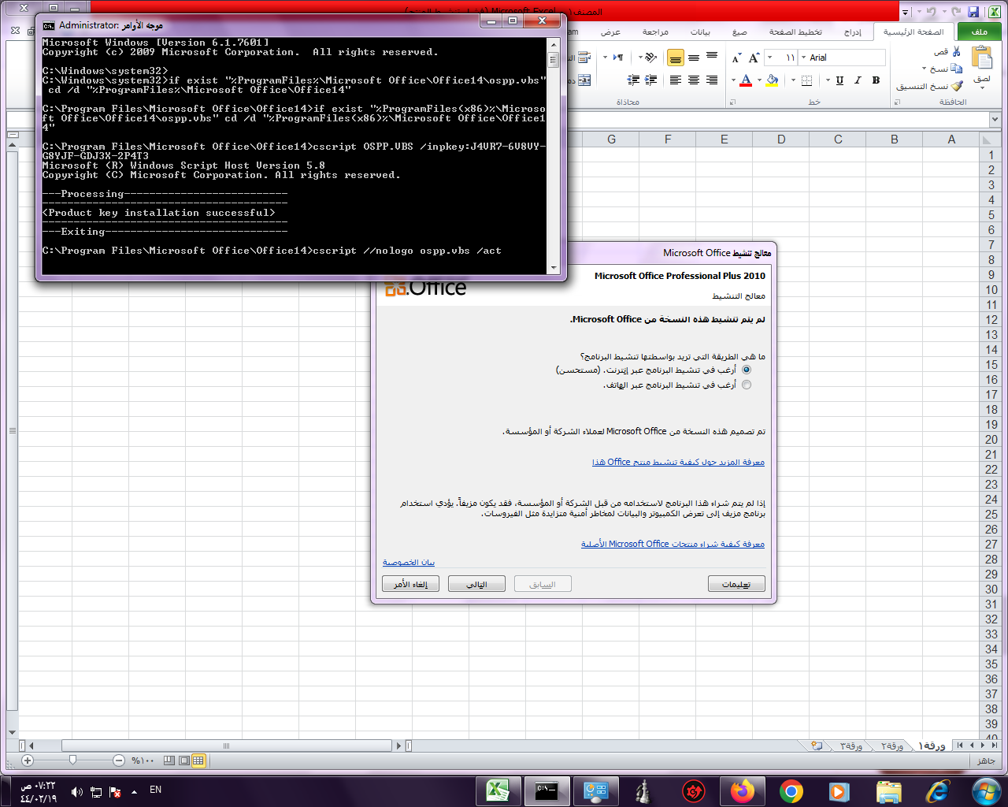Open the Arial font name dropdown
Screen dimensions: 1008x807
804,58
